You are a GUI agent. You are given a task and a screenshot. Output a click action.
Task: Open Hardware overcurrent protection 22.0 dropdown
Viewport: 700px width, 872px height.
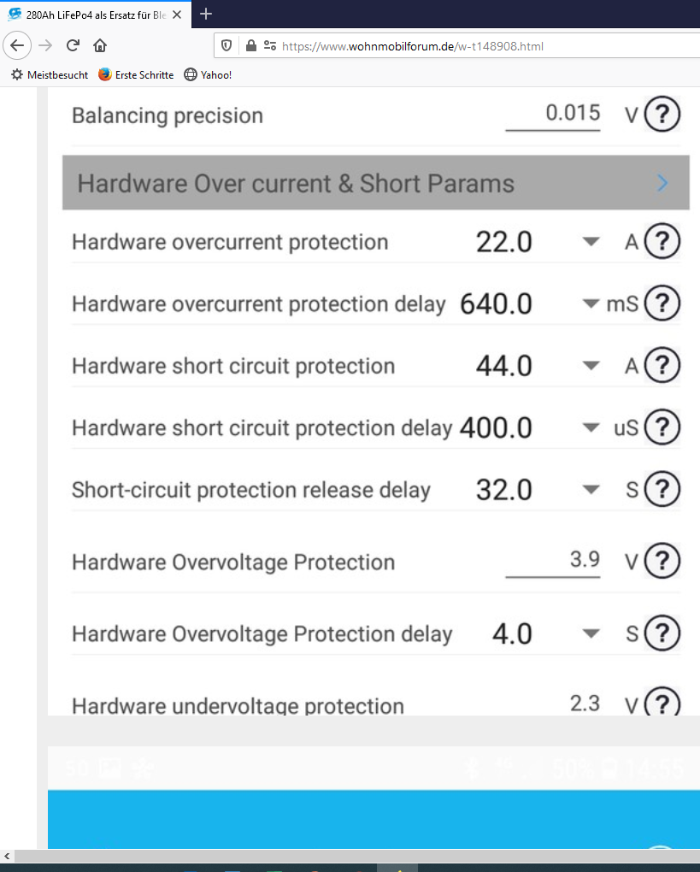591,241
